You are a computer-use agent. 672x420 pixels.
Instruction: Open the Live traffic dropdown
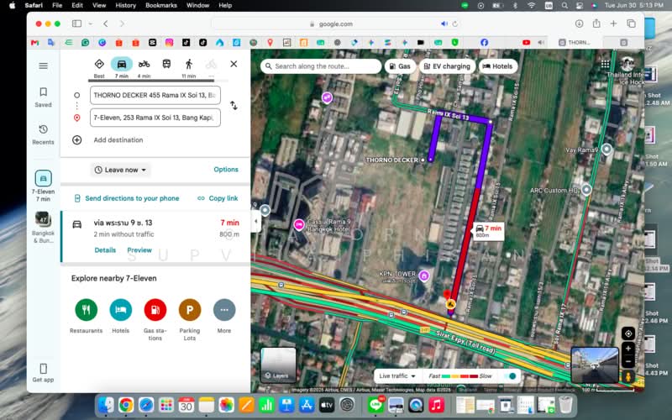pyautogui.click(x=397, y=375)
